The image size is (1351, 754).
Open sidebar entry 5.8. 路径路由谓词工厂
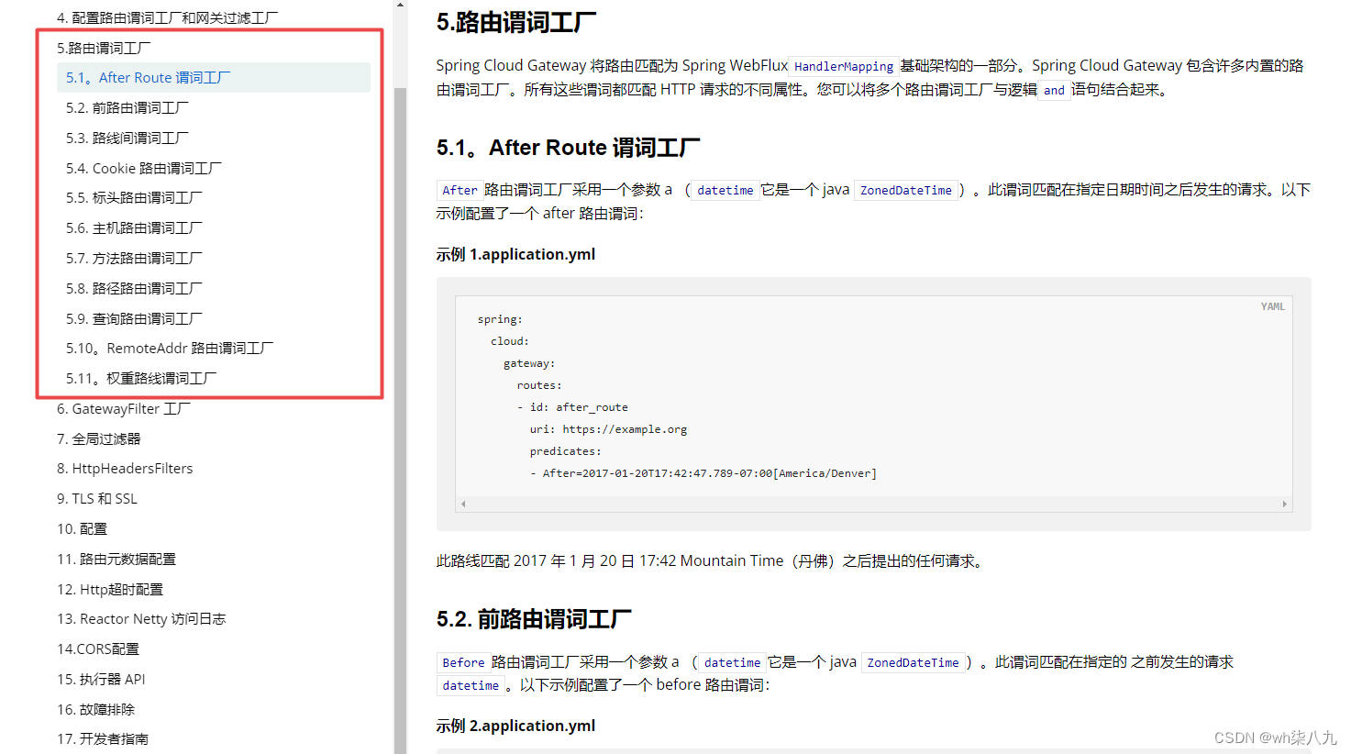134,289
